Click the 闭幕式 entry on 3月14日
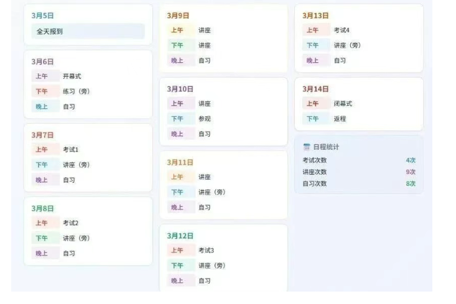The width and height of the screenshot is (456, 304). coord(343,104)
